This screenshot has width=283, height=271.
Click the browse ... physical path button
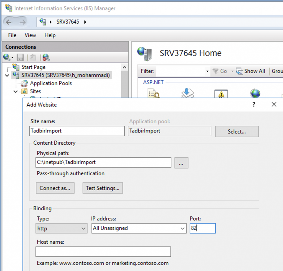coord(181,163)
